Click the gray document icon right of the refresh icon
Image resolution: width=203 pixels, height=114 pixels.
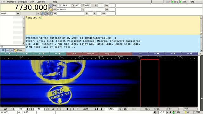point(46,13)
